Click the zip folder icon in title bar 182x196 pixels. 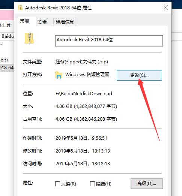20,7
